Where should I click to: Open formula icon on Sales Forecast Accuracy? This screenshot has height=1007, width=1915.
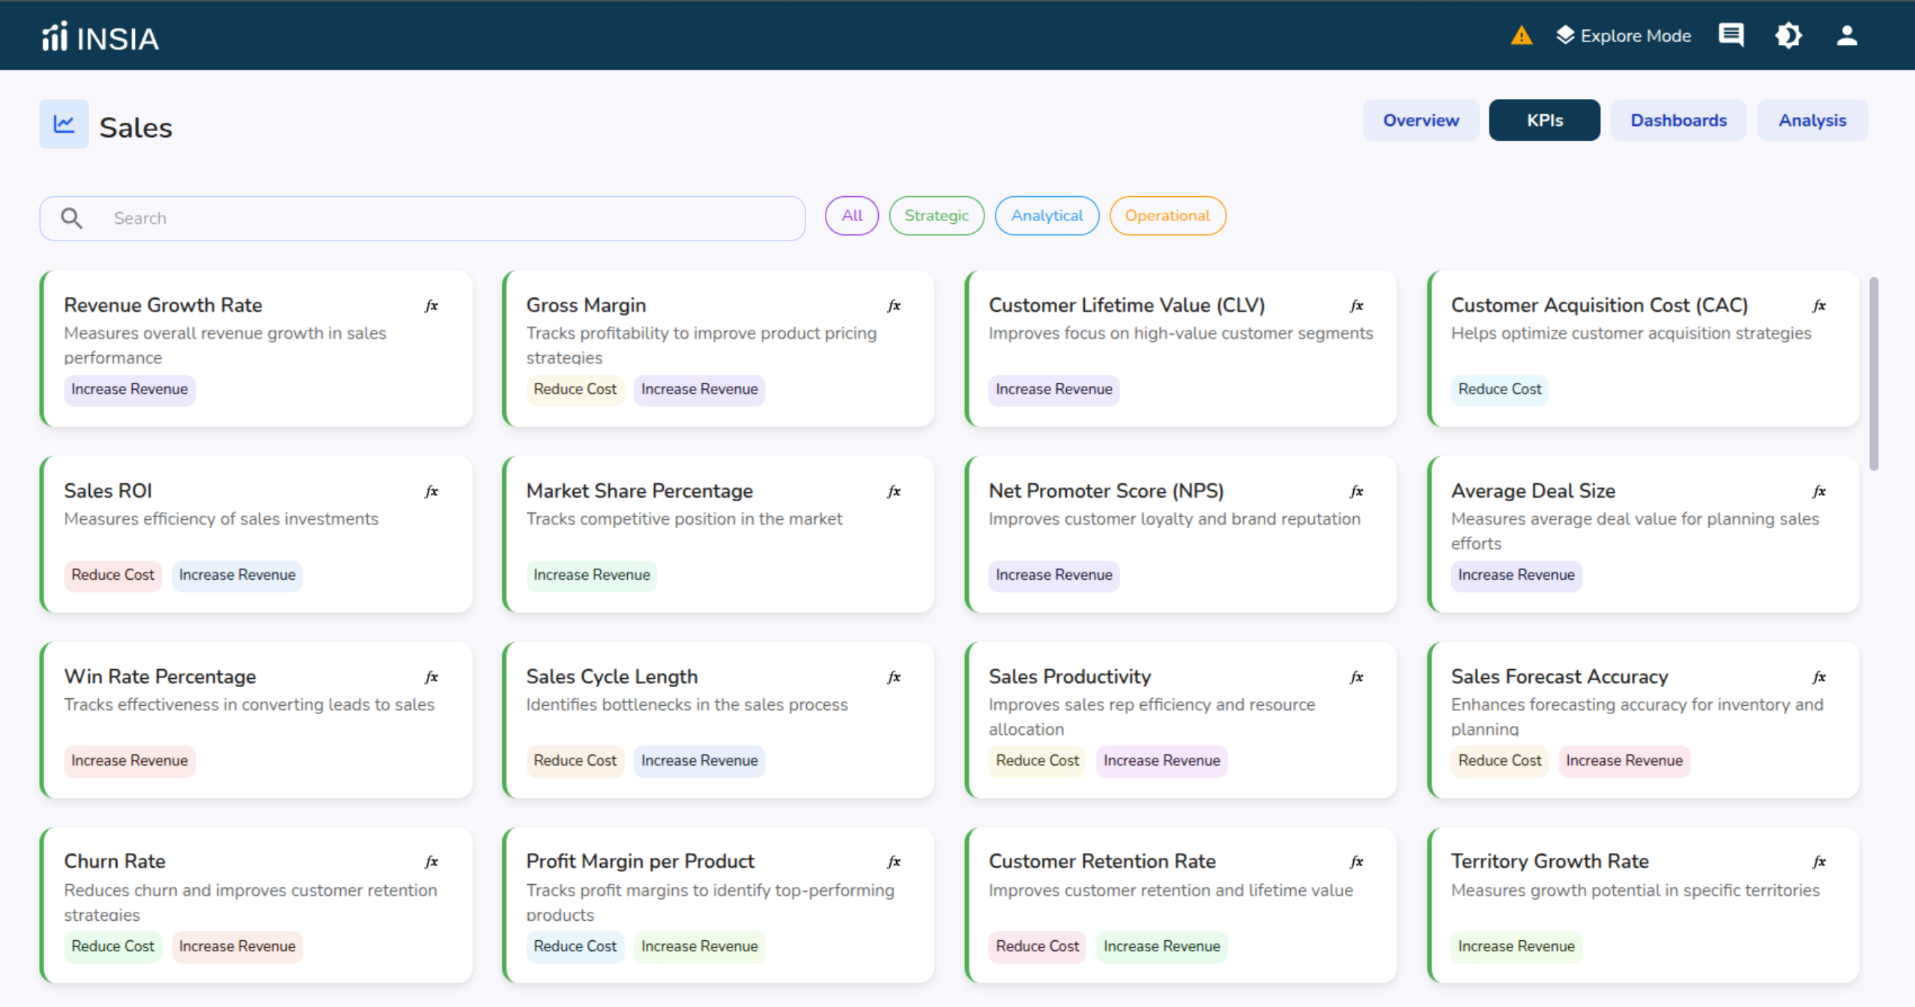pyautogui.click(x=1818, y=677)
